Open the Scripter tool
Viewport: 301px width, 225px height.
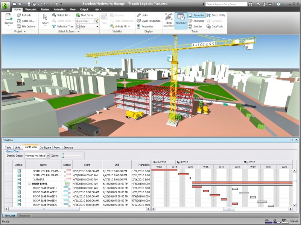[196, 26]
